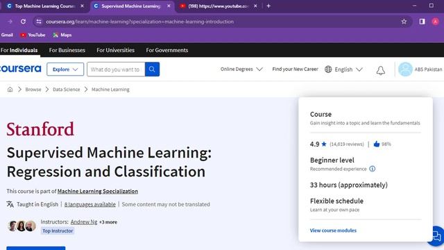Image resolution: width=444 pixels, height=250 pixels.
Task: Click the thumbs-up 98% icon
Action: [x=376, y=144]
